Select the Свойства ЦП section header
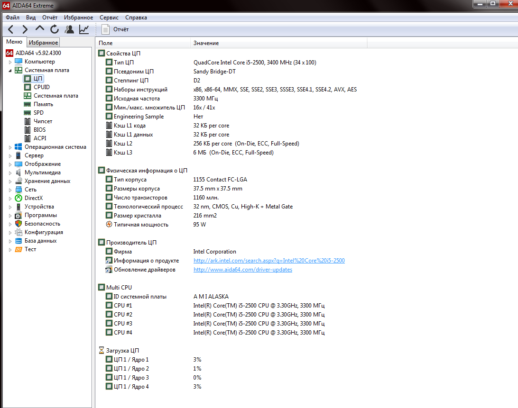This screenshot has height=408, width=518. [123, 54]
